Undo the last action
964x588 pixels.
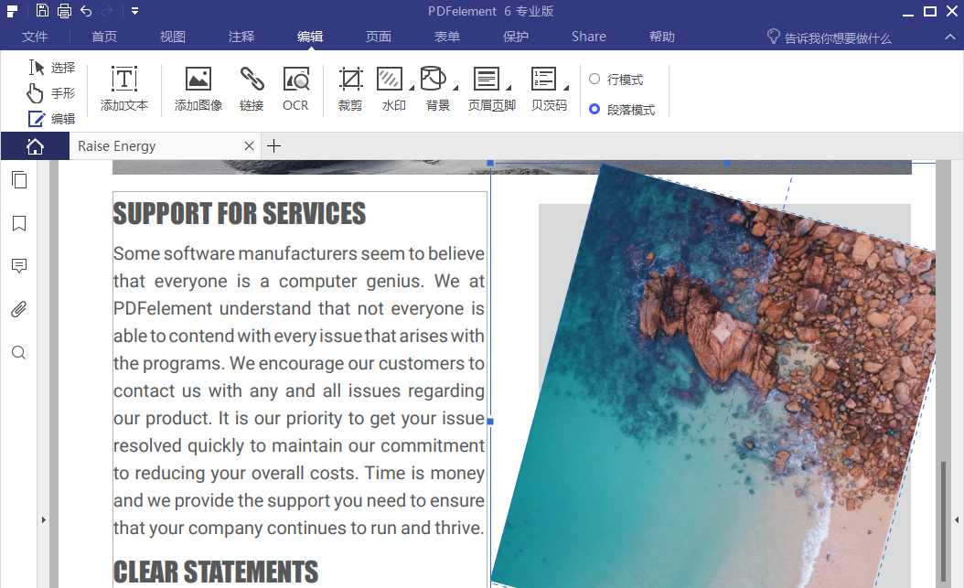[86, 10]
